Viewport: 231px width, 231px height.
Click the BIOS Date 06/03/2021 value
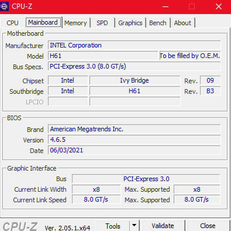(x=135, y=150)
